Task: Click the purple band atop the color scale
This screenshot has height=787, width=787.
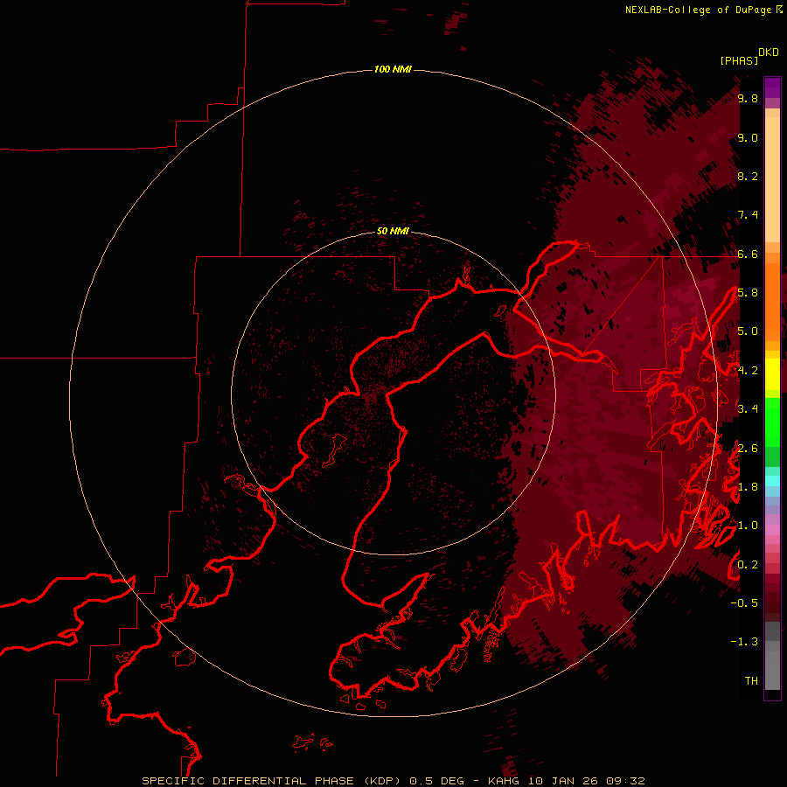Action: [x=772, y=87]
